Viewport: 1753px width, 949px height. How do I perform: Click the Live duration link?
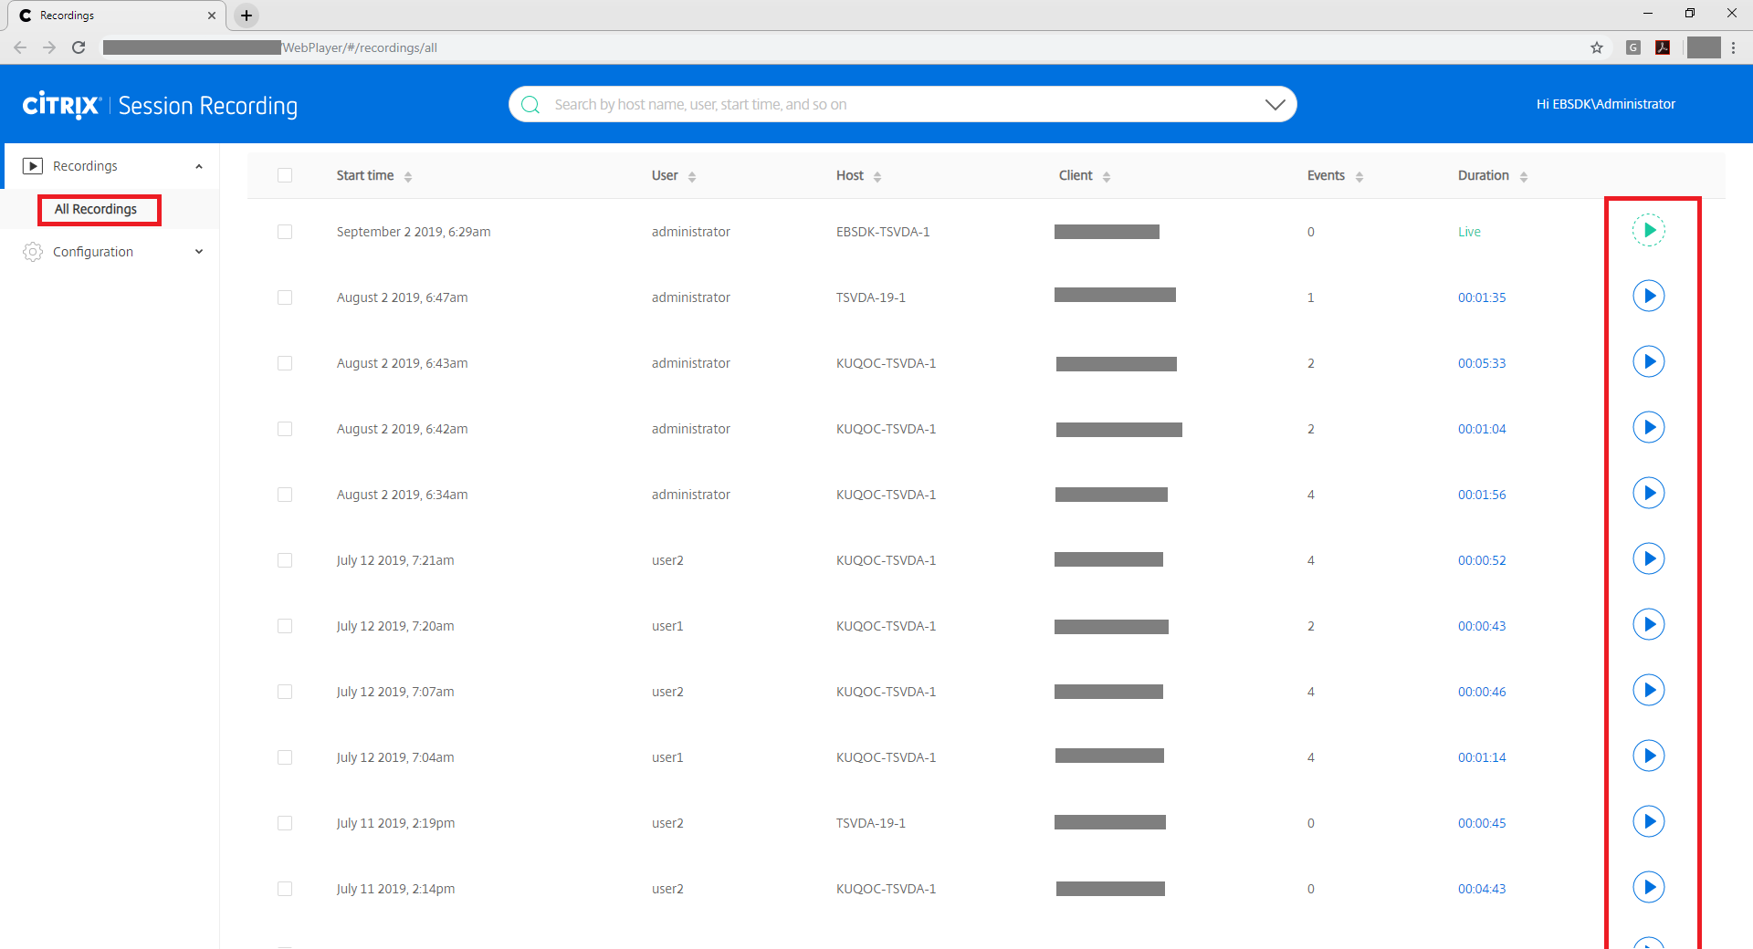point(1469,232)
